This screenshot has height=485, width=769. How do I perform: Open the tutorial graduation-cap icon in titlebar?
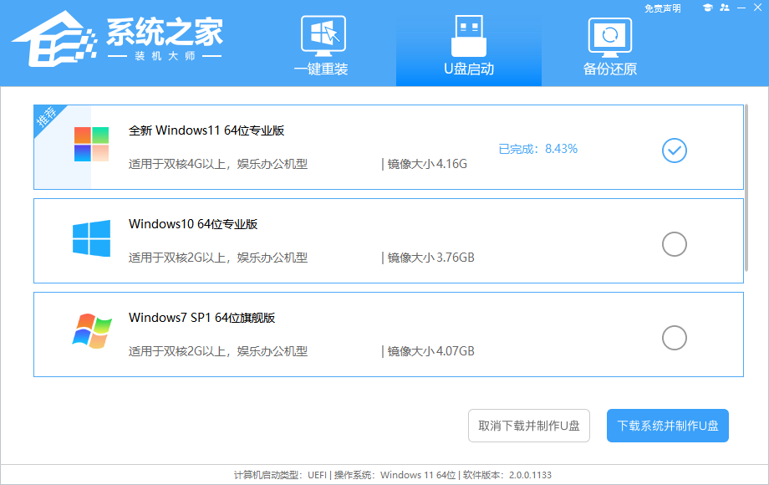(x=708, y=8)
